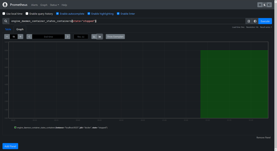Disable the highlighting checkbox
This screenshot has width=277, height=151.
89,14
